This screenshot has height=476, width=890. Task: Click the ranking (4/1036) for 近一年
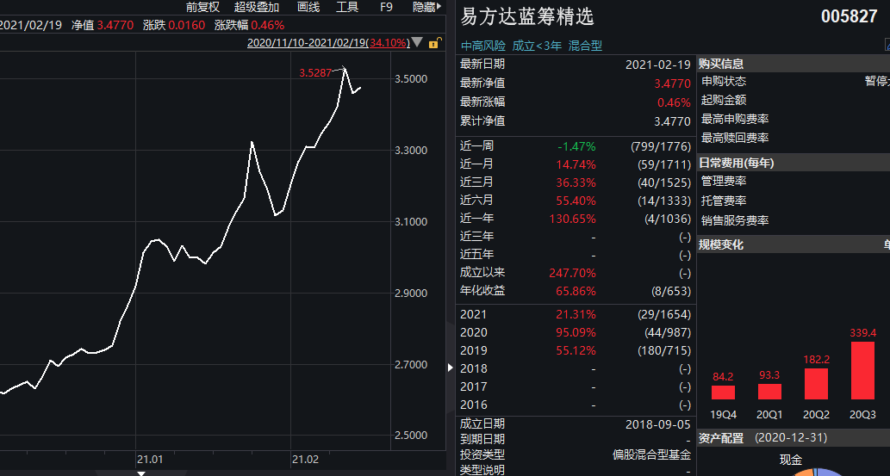(x=668, y=219)
